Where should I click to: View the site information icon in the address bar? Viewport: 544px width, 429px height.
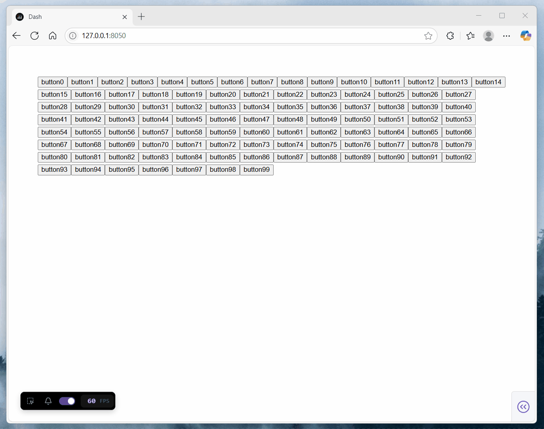click(x=73, y=36)
